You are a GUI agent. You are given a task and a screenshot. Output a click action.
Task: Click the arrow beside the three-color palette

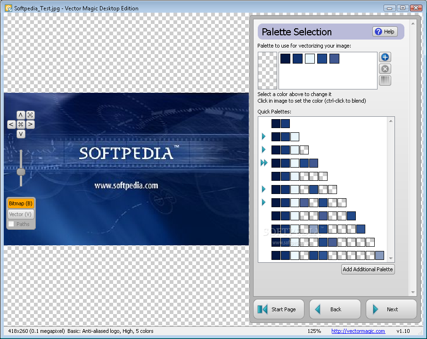263,137
